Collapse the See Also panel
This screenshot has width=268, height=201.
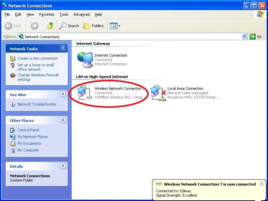[63, 94]
